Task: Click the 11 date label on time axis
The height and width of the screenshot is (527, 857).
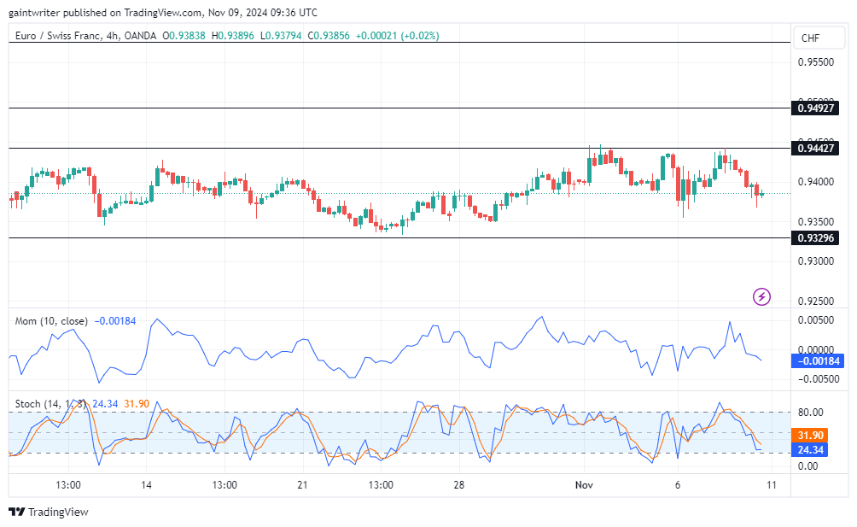Action: pos(771,485)
